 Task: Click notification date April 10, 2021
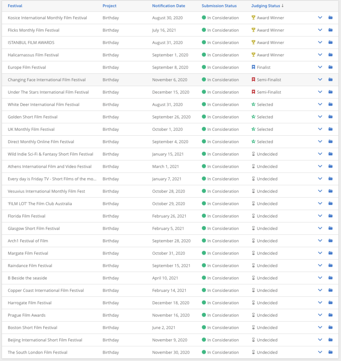(x=165, y=278)
